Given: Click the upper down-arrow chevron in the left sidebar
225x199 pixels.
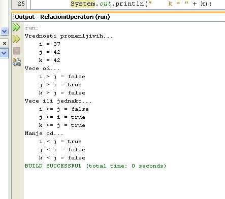Looking at the screenshot, I should 4,31.
